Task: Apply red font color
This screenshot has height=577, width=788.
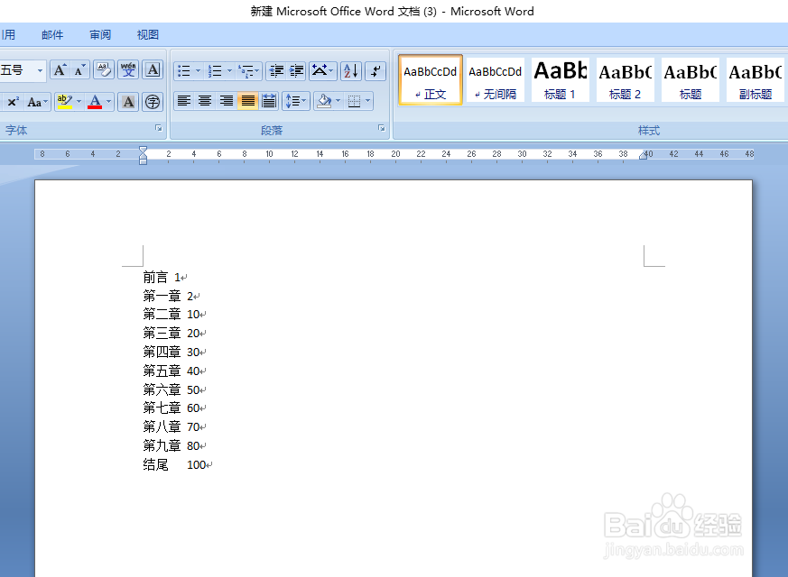Action: pyautogui.click(x=95, y=102)
